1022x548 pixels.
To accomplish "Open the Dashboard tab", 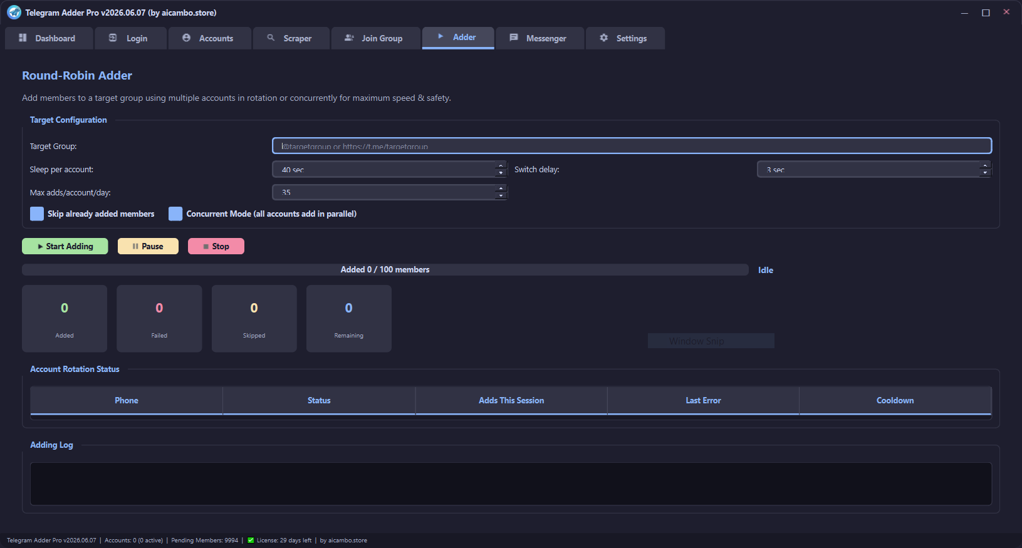I will click(49, 38).
